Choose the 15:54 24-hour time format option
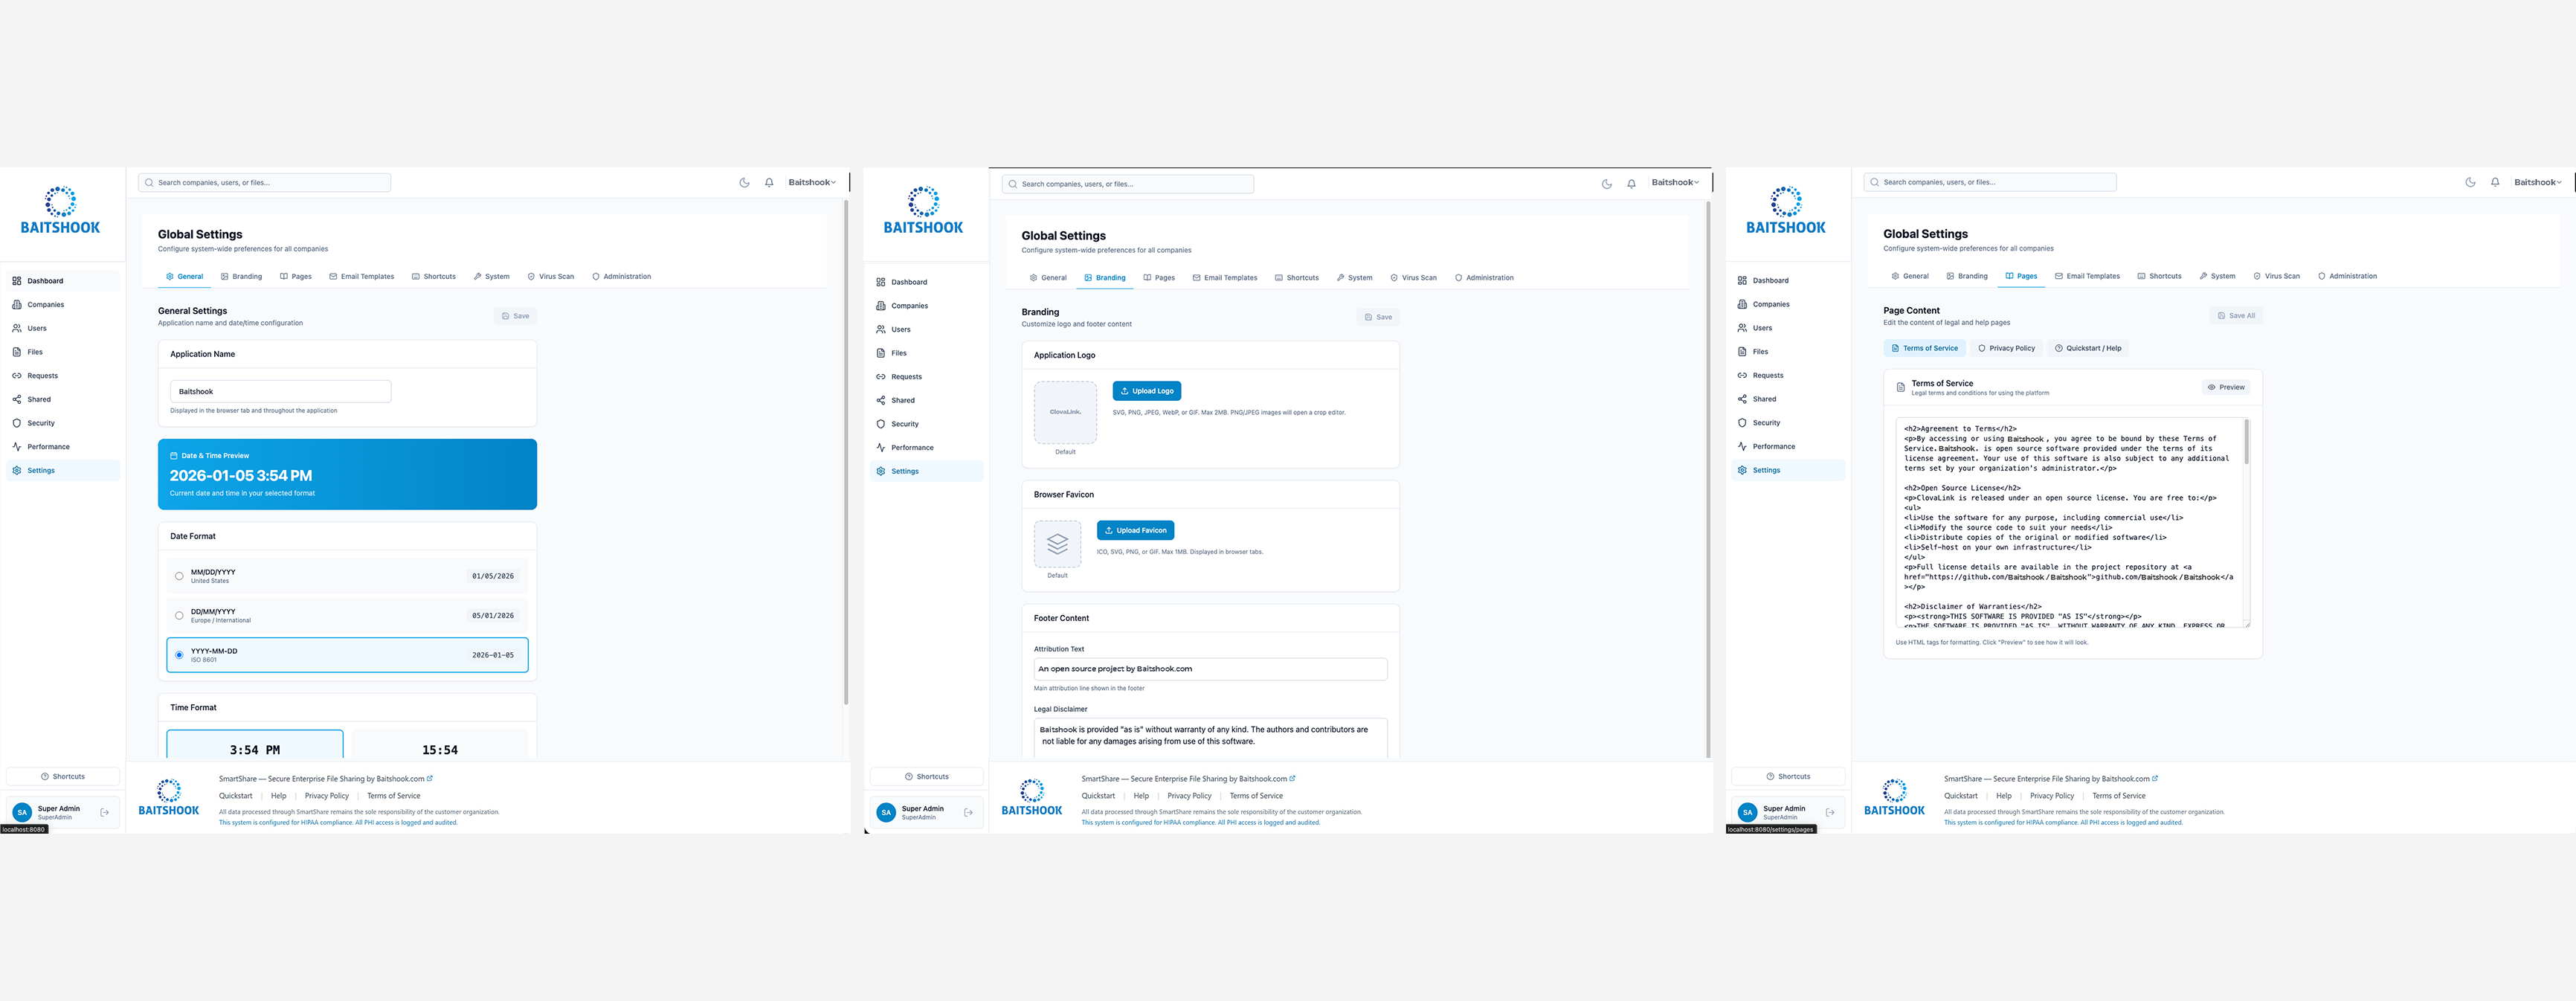Image resolution: width=2576 pixels, height=1001 pixels. [x=439, y=749]
